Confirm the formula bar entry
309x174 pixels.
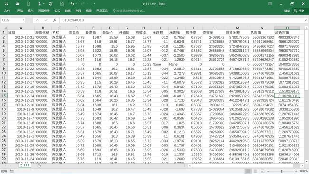pyautogui.click(x=46, y=20)
